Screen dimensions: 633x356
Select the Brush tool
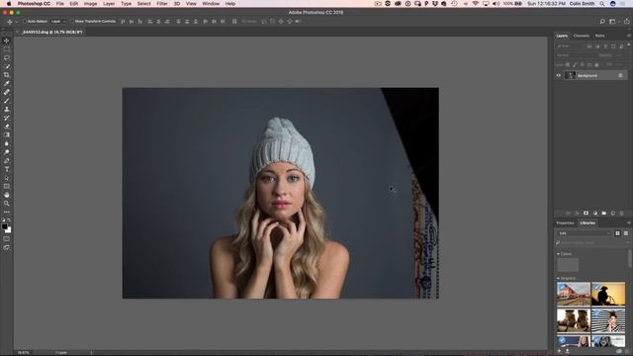pos(7,101)
